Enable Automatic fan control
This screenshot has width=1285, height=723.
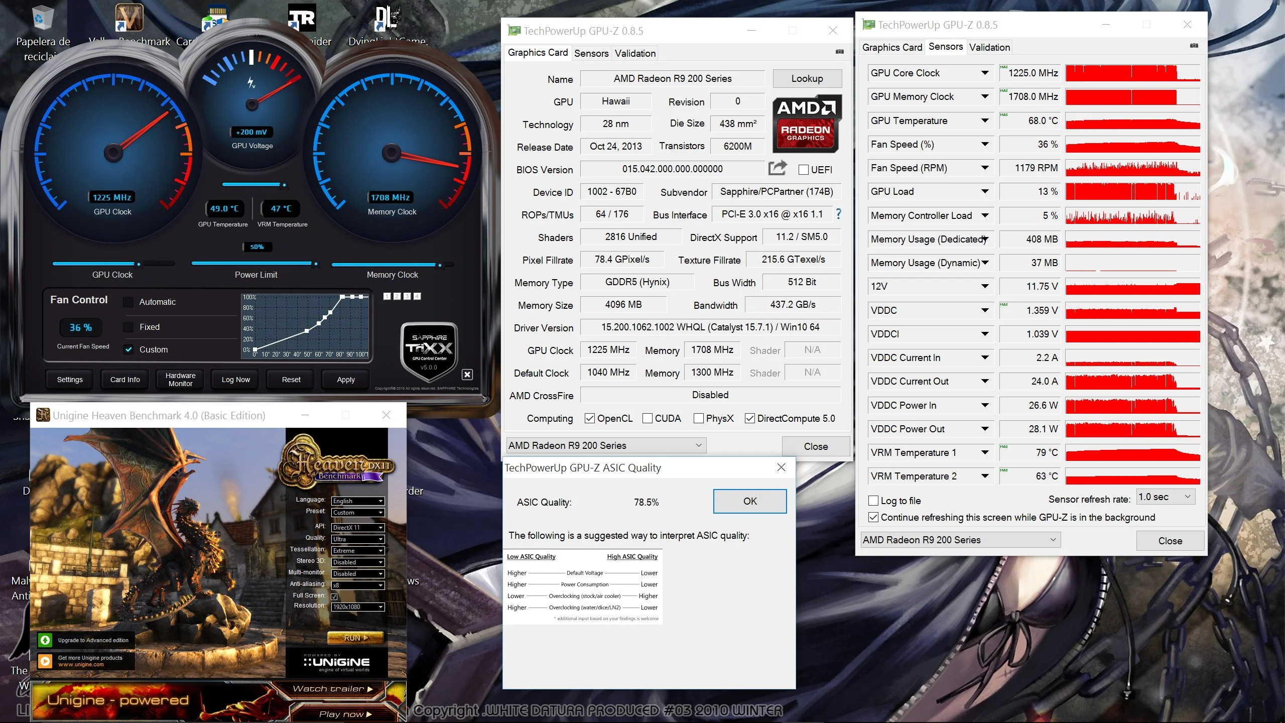[x=128, y=302]
